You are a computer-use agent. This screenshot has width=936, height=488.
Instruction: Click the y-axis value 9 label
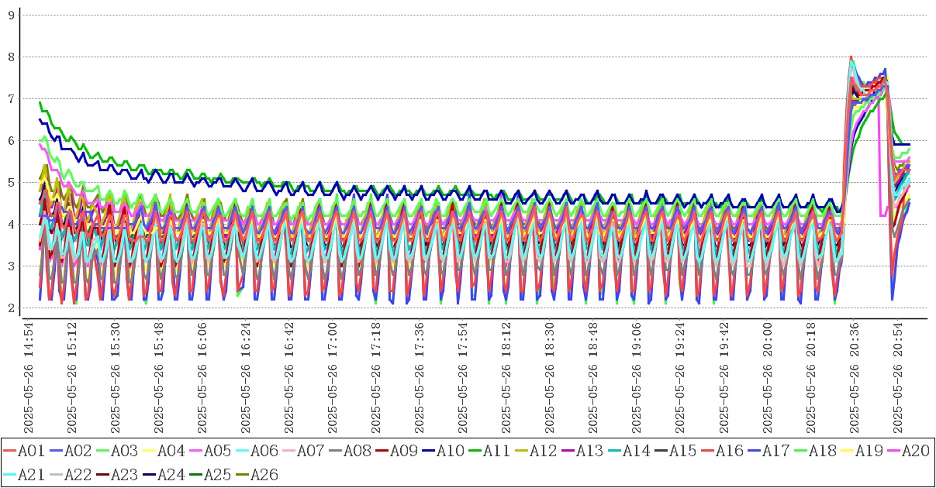pos(11,15)
